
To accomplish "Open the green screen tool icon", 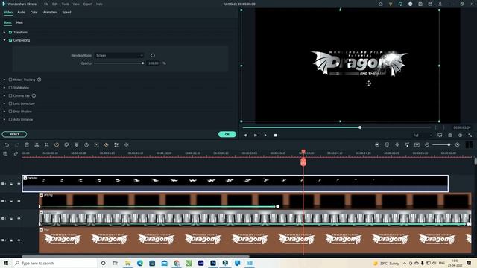I will click(76, 145).
